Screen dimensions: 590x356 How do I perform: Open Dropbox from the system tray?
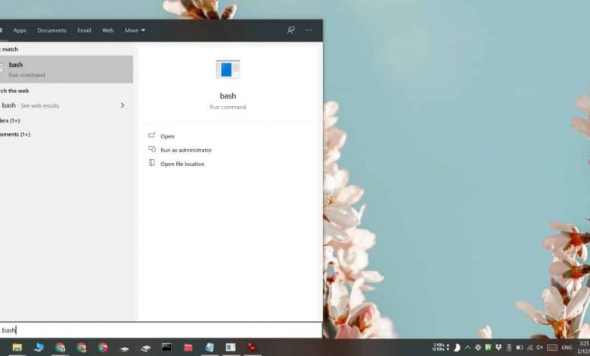point(498,348)
